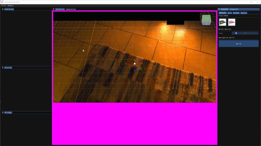261x146 pixels.
Task: Adjust the brush Size slider
Action: tap(245, 33)
